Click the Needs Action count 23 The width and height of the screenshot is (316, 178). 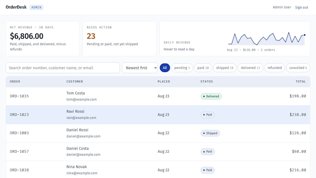pyautogui.click(x=91, y=36)
